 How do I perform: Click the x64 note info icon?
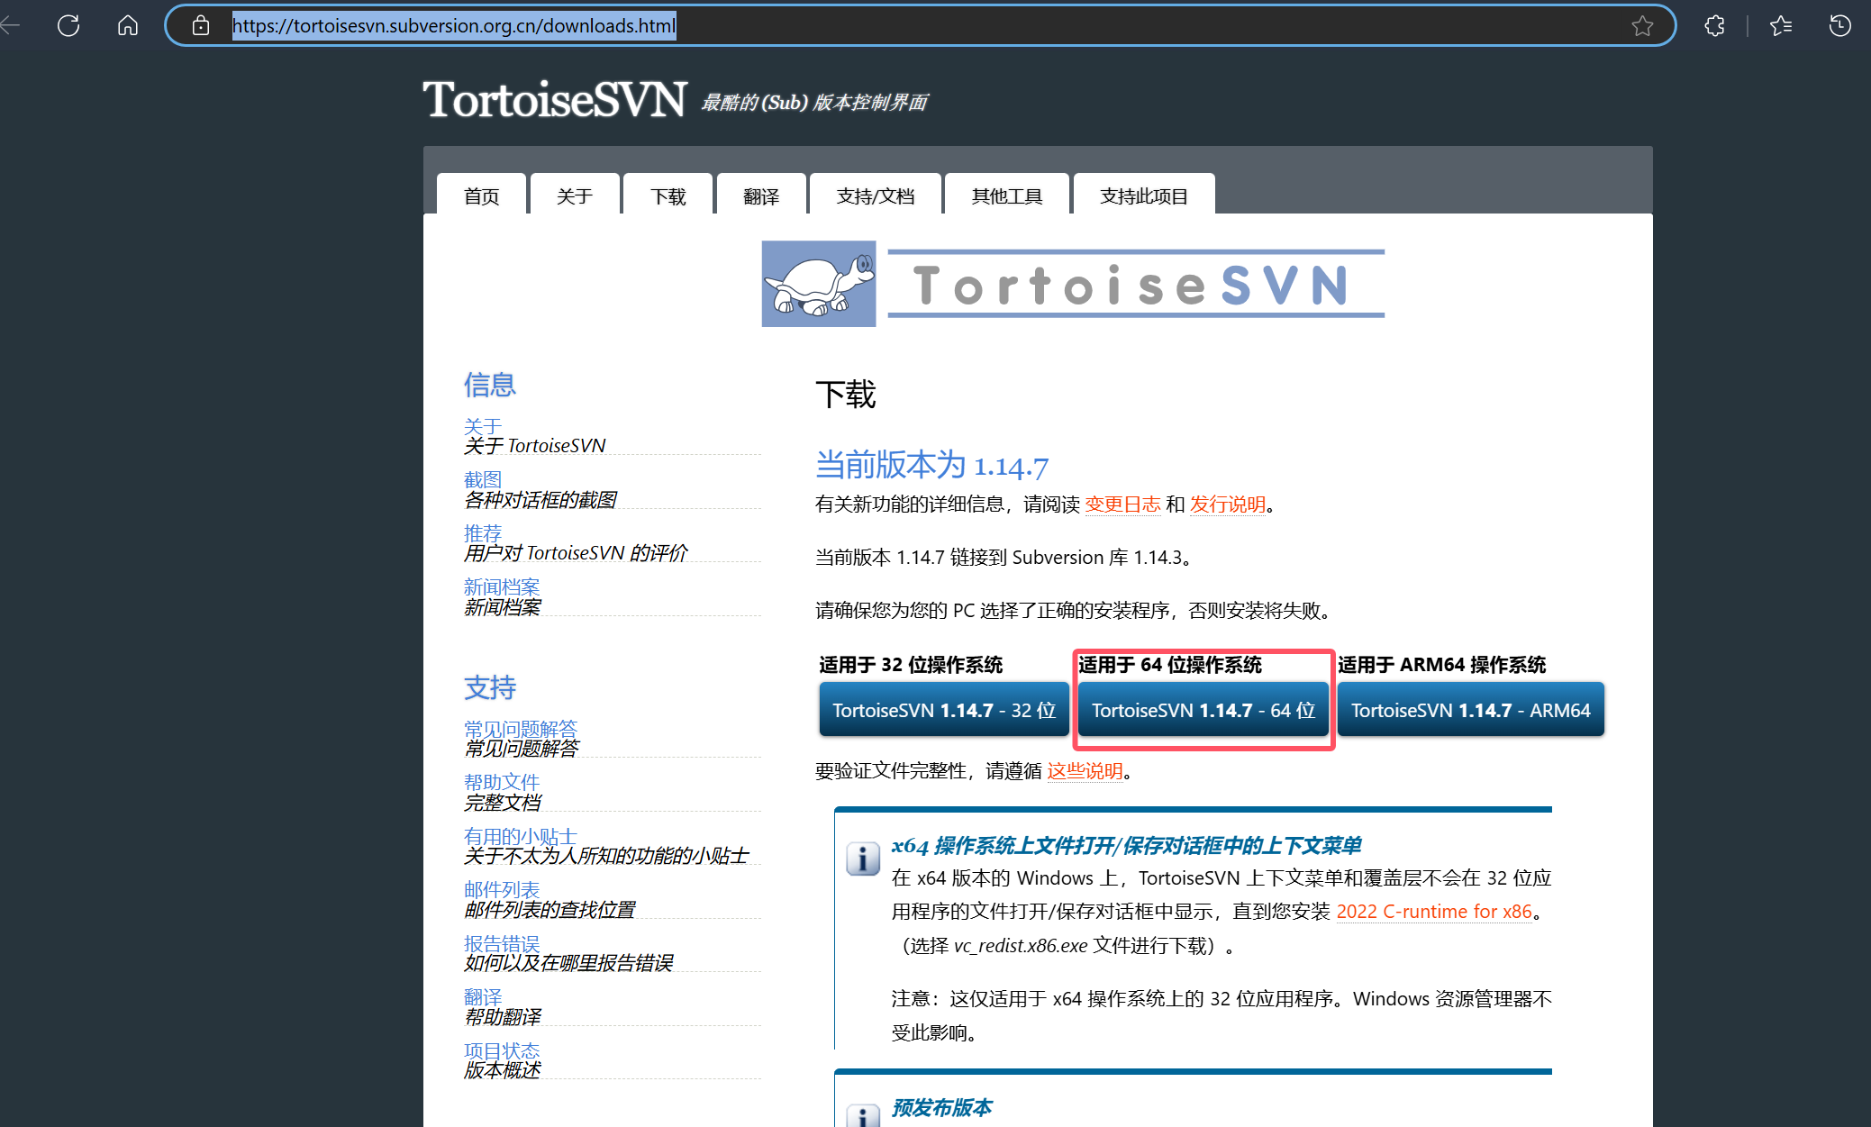pyautogui.click(x=863, y=858)
